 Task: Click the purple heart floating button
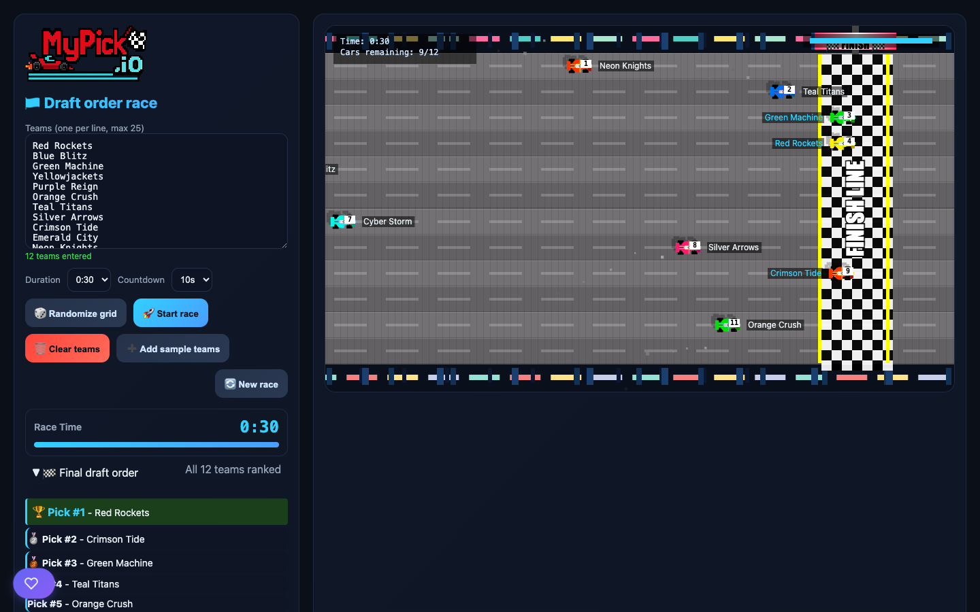point(33,583)
